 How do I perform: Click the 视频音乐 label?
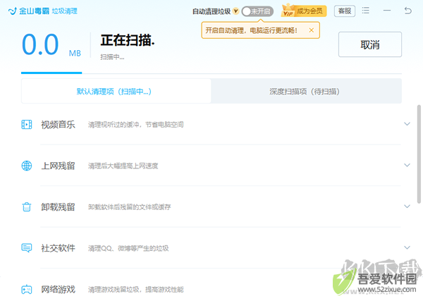click(x=58, y=125)
